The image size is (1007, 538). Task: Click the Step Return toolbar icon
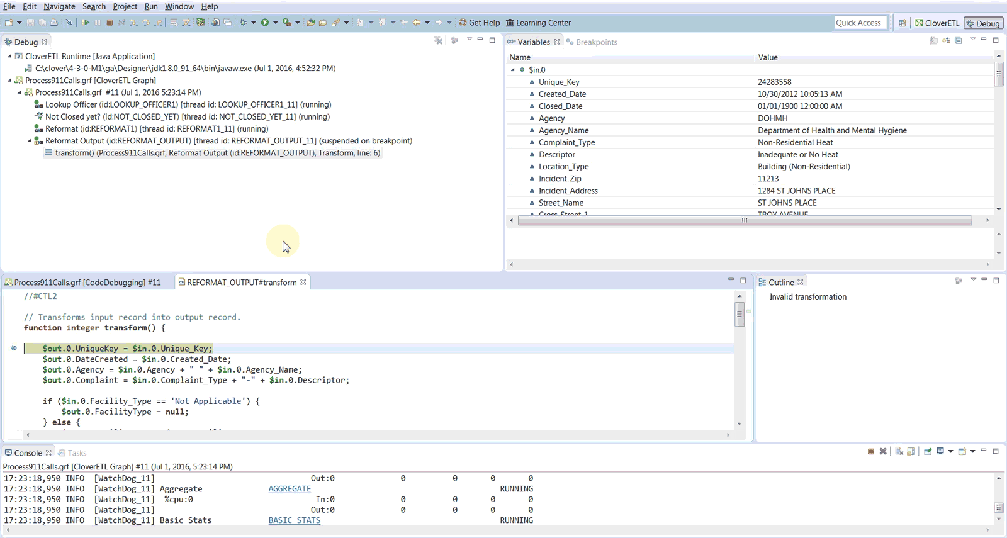point(159,23)
